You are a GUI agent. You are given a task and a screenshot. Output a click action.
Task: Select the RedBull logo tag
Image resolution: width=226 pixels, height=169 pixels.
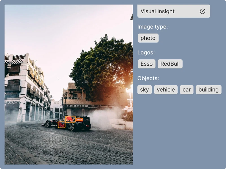point(170,64)
